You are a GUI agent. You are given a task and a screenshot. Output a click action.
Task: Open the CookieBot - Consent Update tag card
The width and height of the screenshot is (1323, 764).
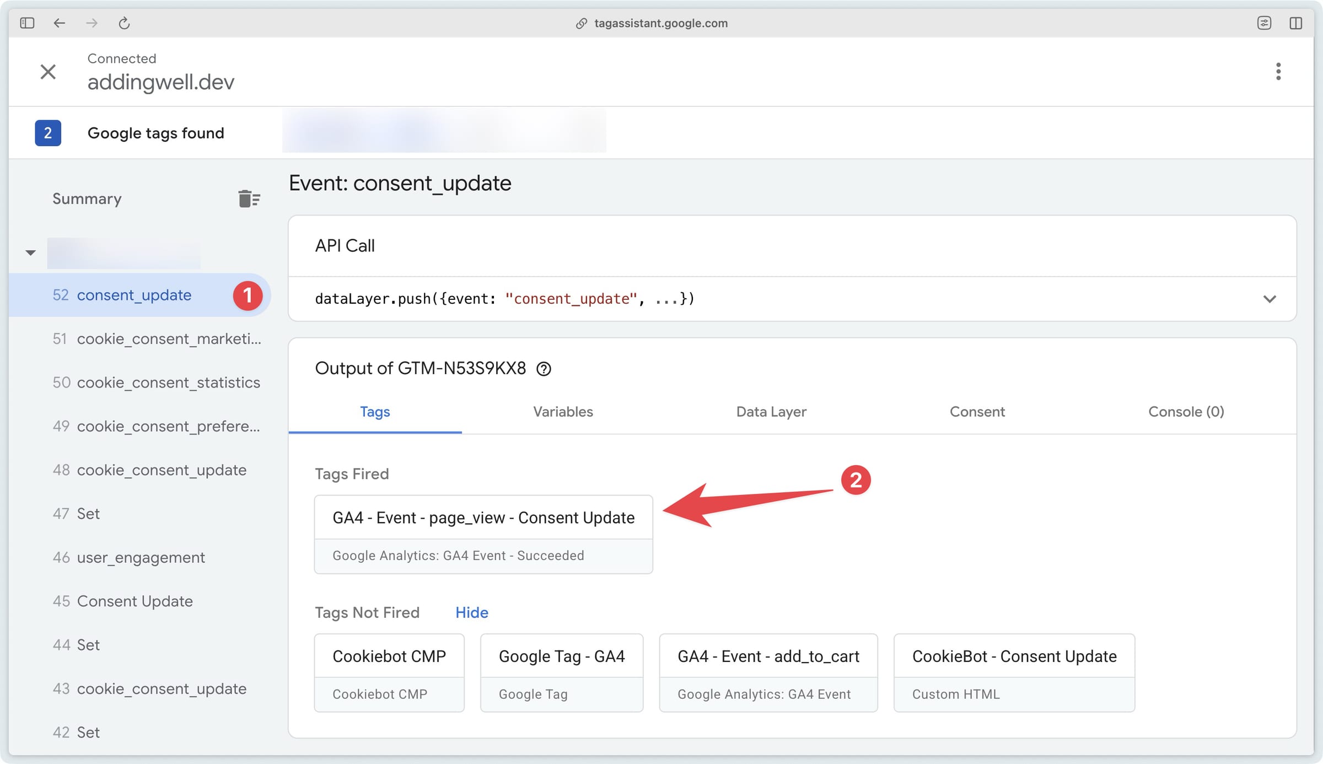(x=1014, y=673)
